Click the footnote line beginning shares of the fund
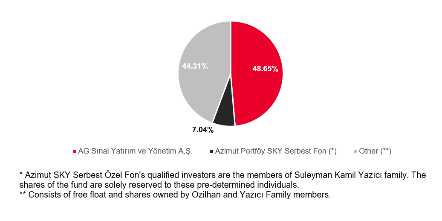The width and height of the screenshot is (442, 221). (159, 185)
